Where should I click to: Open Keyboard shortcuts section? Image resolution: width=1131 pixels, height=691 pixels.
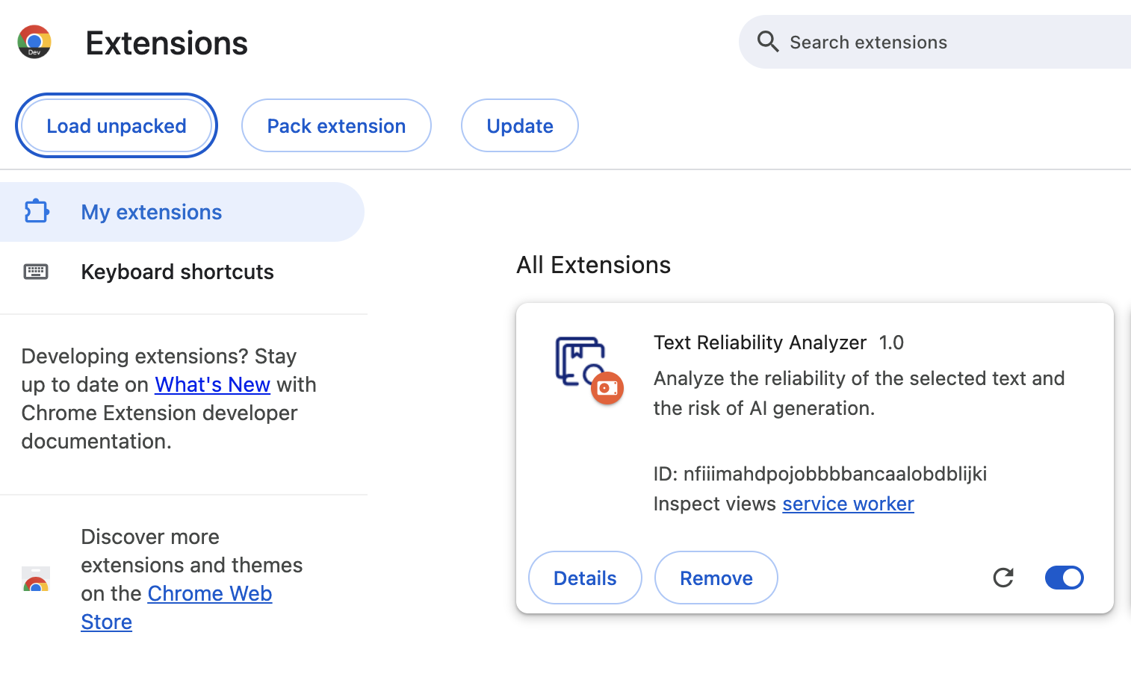click(182, 272)
